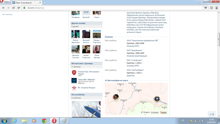
Task: Select the Иван Скороваров tab
Action: click(x=27, y=3)
